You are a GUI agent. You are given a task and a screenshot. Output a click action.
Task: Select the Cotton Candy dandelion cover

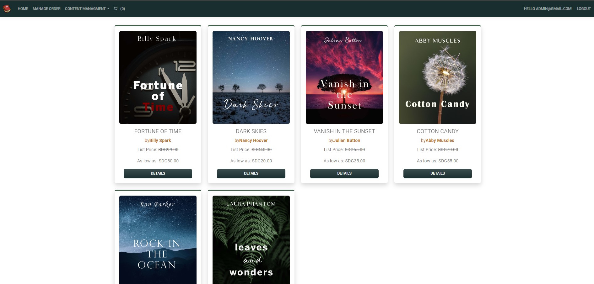[x=437, y=77]
